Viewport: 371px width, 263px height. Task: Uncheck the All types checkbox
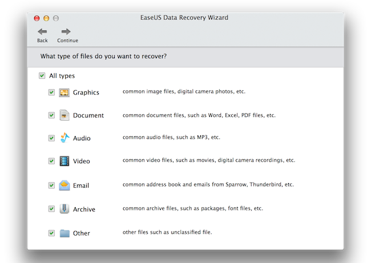coord(42,76)
